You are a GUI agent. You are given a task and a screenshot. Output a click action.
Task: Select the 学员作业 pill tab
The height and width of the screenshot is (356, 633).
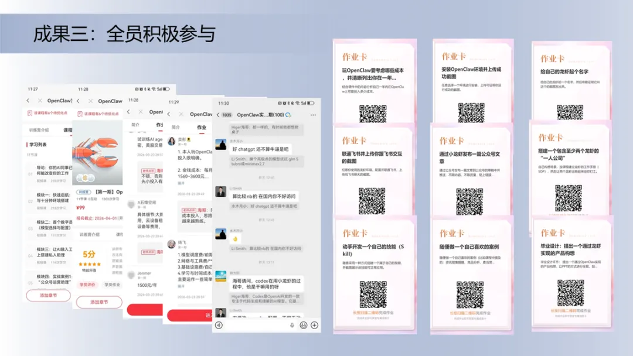click(112, 285)
